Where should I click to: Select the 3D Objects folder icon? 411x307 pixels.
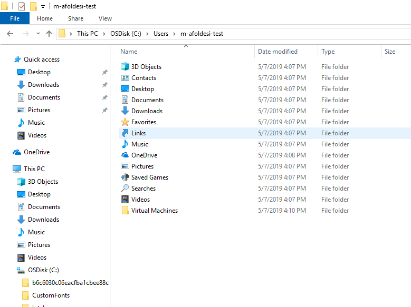[125, 66]
